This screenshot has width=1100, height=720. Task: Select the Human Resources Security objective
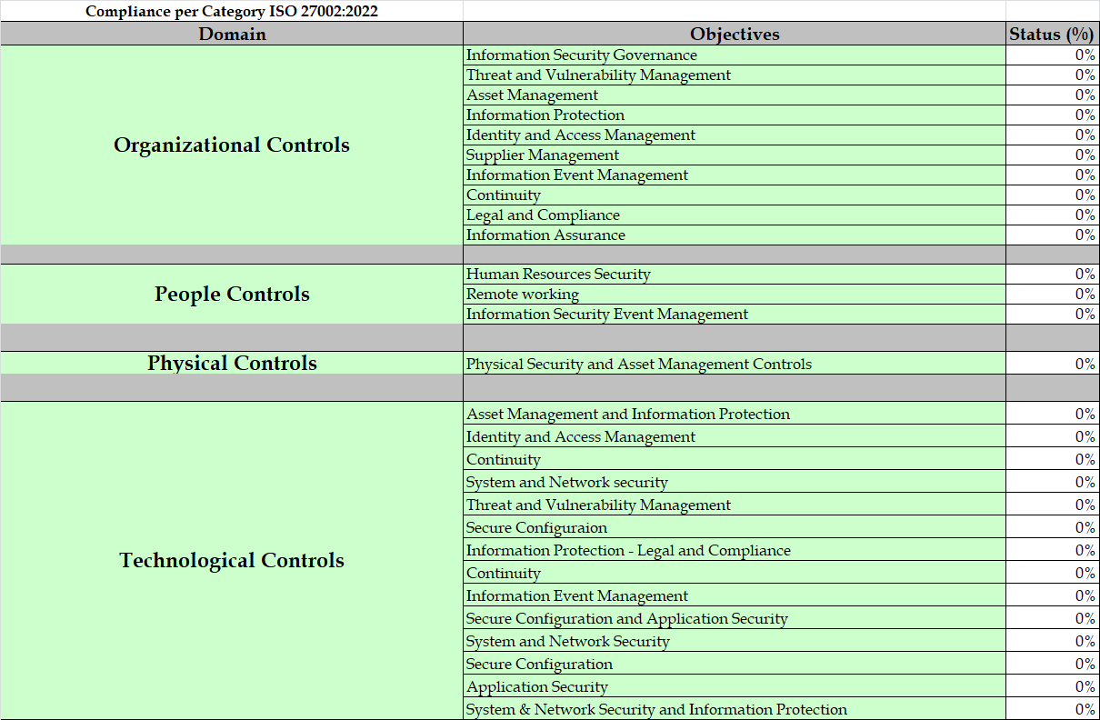click(560, 274)
